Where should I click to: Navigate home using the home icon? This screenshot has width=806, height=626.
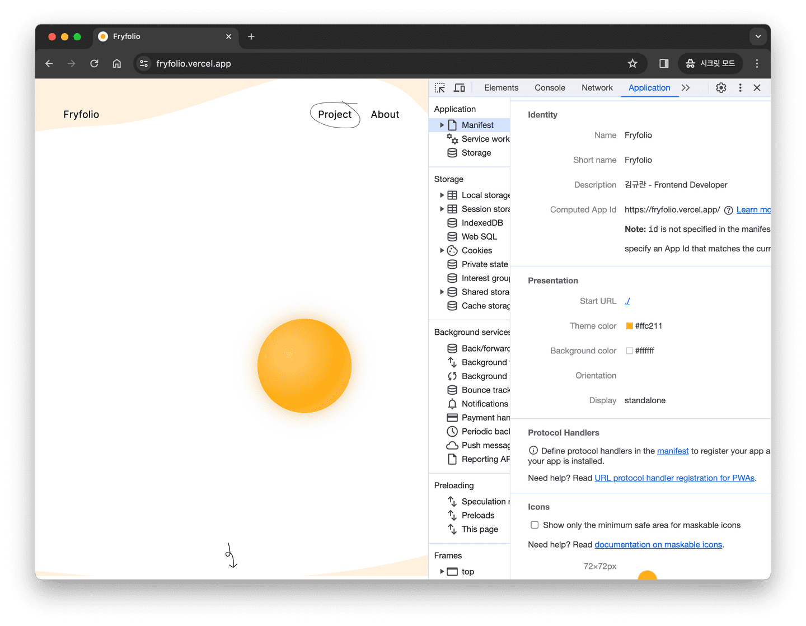[116, 63]
